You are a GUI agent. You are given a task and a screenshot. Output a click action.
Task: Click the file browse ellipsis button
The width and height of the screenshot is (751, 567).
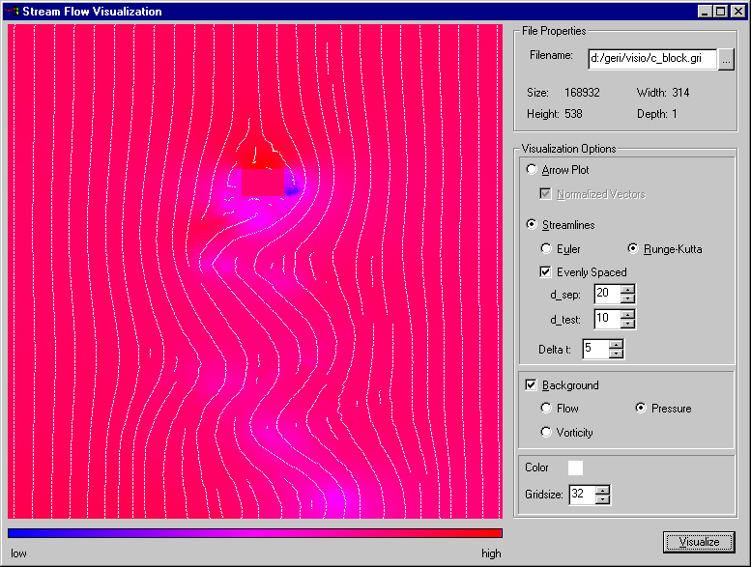(x=727, y=60)
